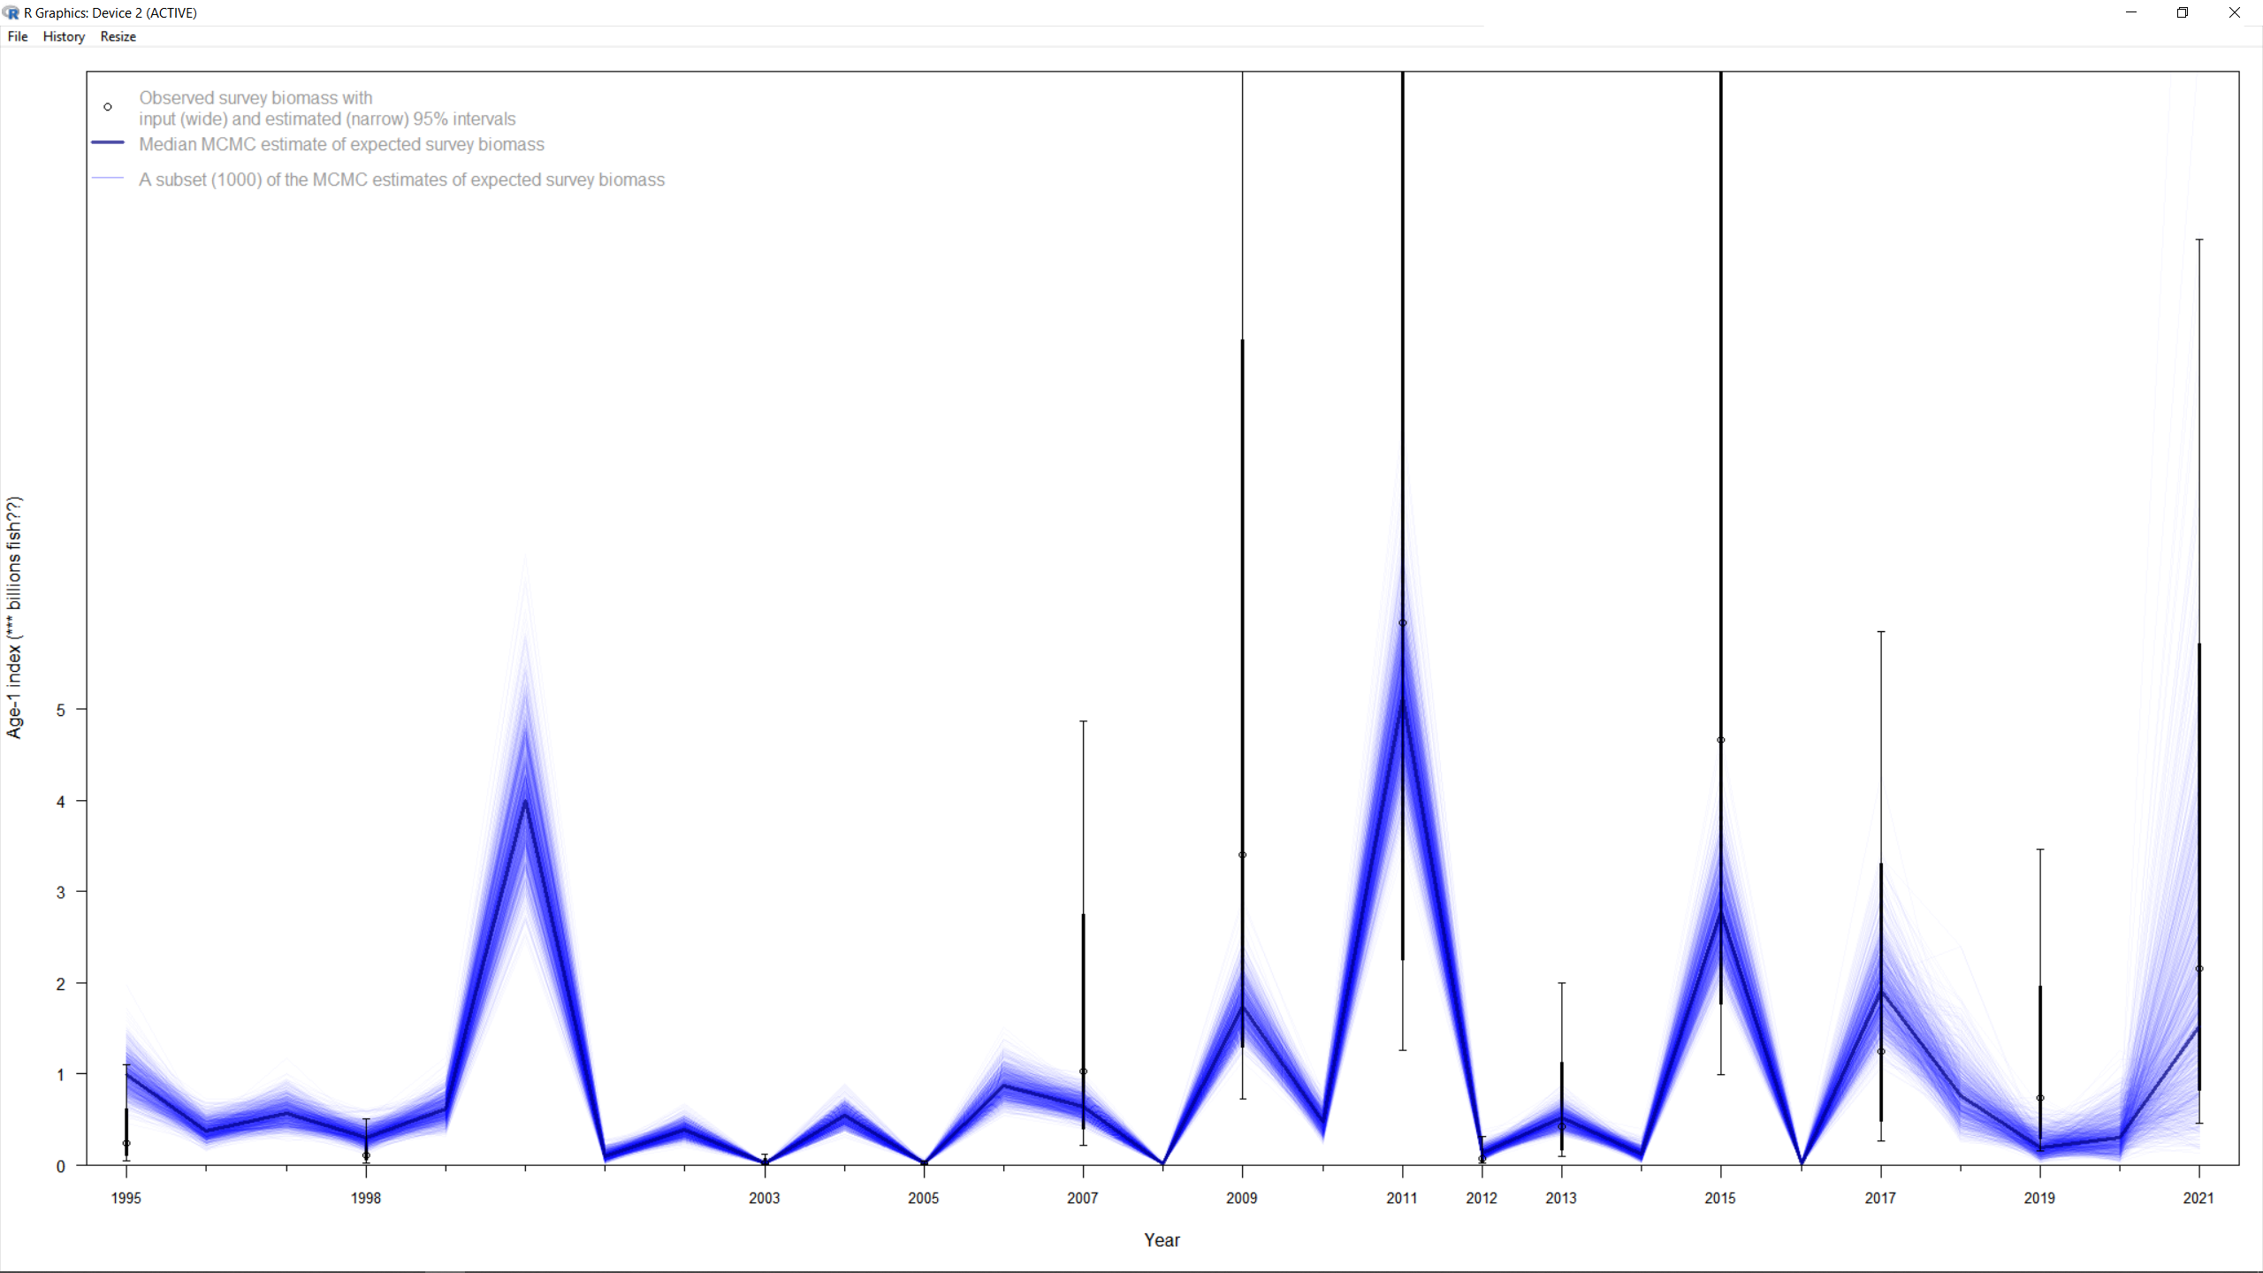This screenshot has height=1273, width=2263.
Task: Select the legend text 'Median MCMC estimate of expected survey biomass'
Action: (341, 144)
